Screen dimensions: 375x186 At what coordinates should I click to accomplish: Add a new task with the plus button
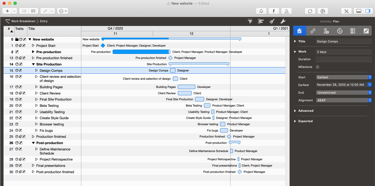7,11
